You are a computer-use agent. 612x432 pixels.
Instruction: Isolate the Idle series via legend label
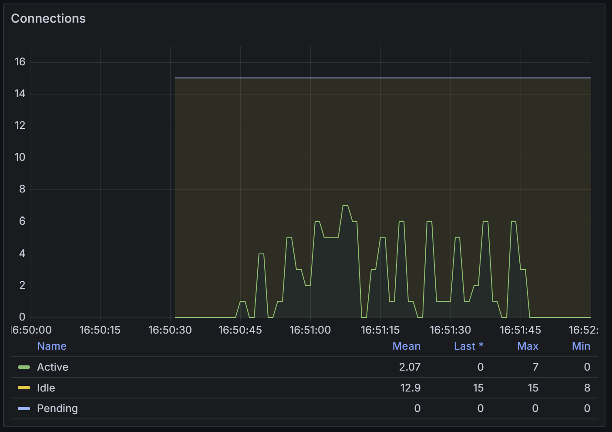coord(46,388)
